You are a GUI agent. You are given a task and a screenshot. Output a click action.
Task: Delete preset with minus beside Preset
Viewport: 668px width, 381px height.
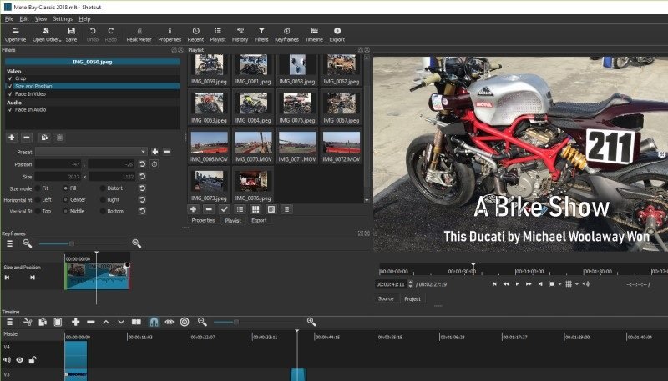(x=166, y=152)
